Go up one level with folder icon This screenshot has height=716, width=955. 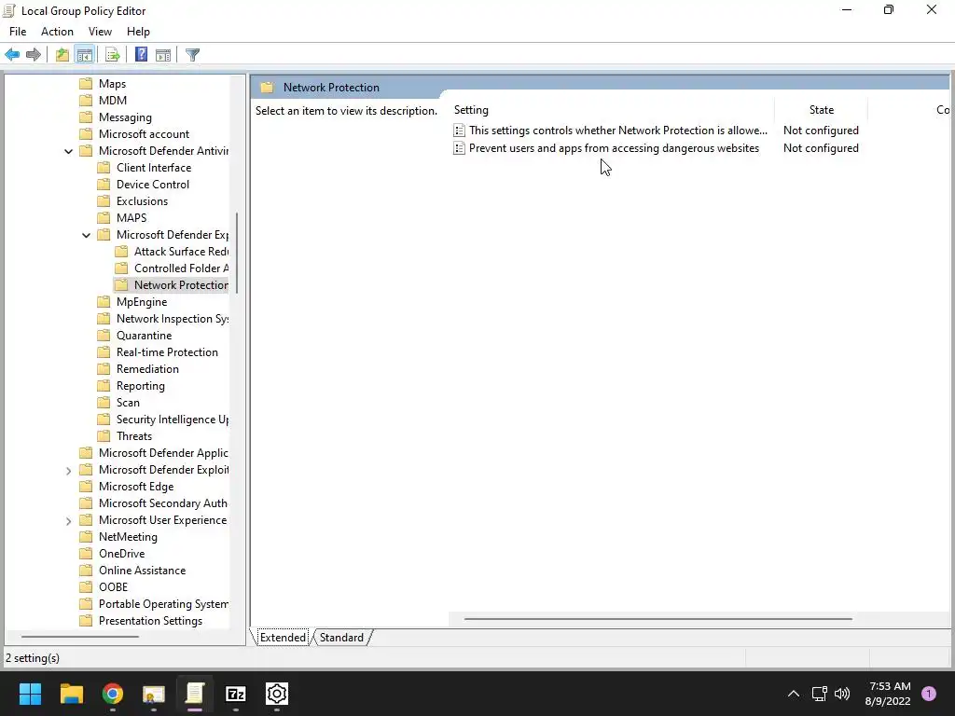(x=62, y=55)
